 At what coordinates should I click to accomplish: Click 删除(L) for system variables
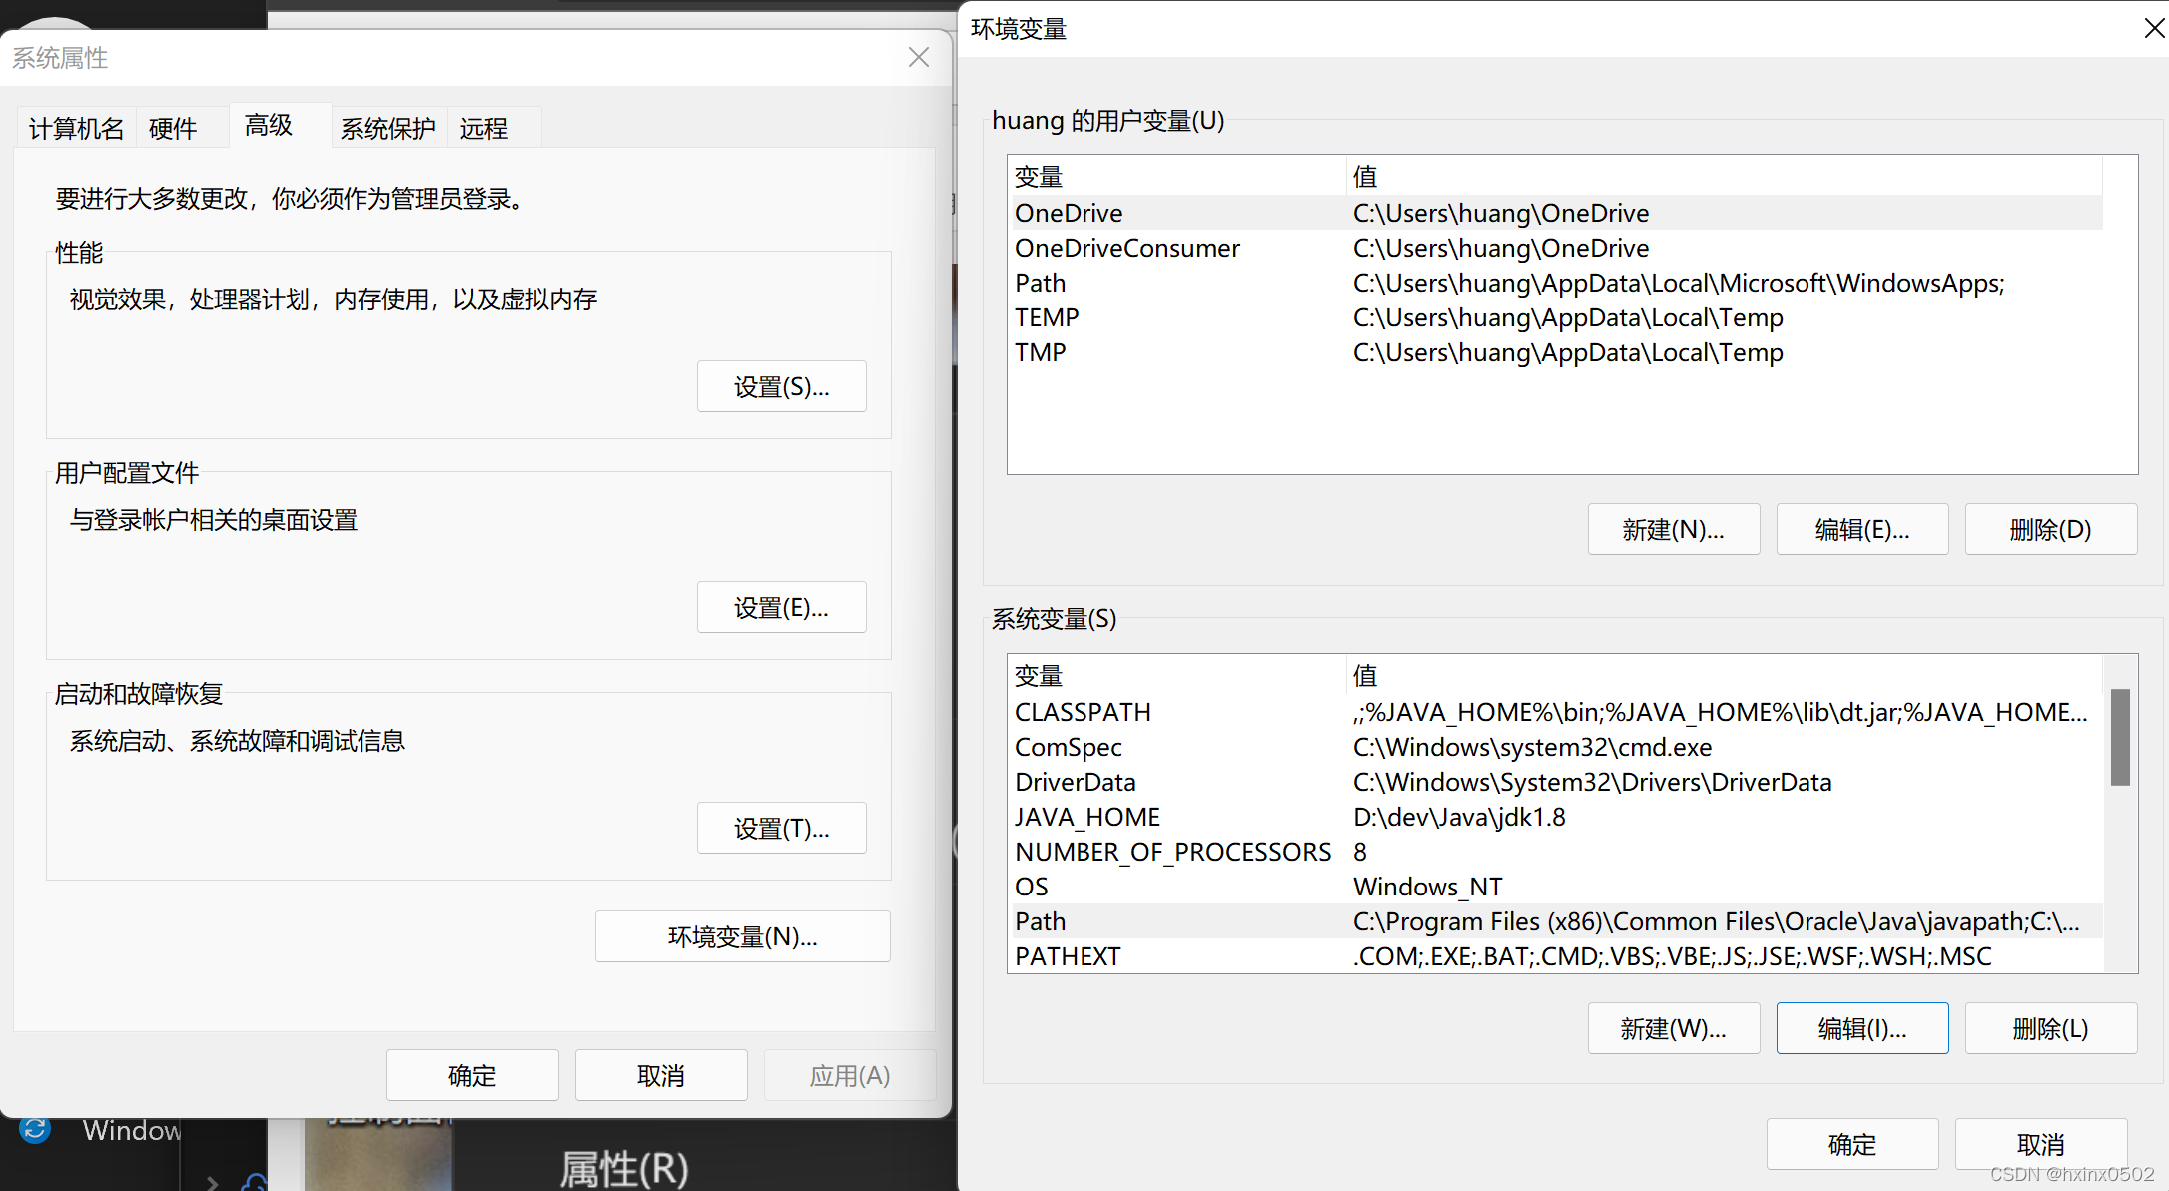coord(2051,1028)
